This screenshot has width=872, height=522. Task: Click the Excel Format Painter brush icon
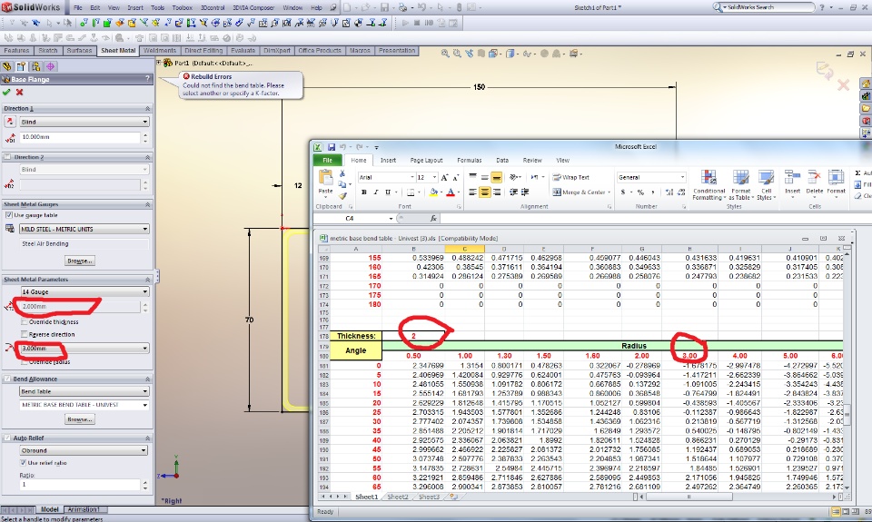(x=342, y=195)
